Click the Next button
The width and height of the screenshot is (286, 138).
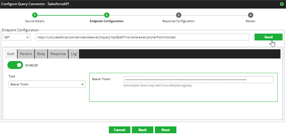click(166, 130)
